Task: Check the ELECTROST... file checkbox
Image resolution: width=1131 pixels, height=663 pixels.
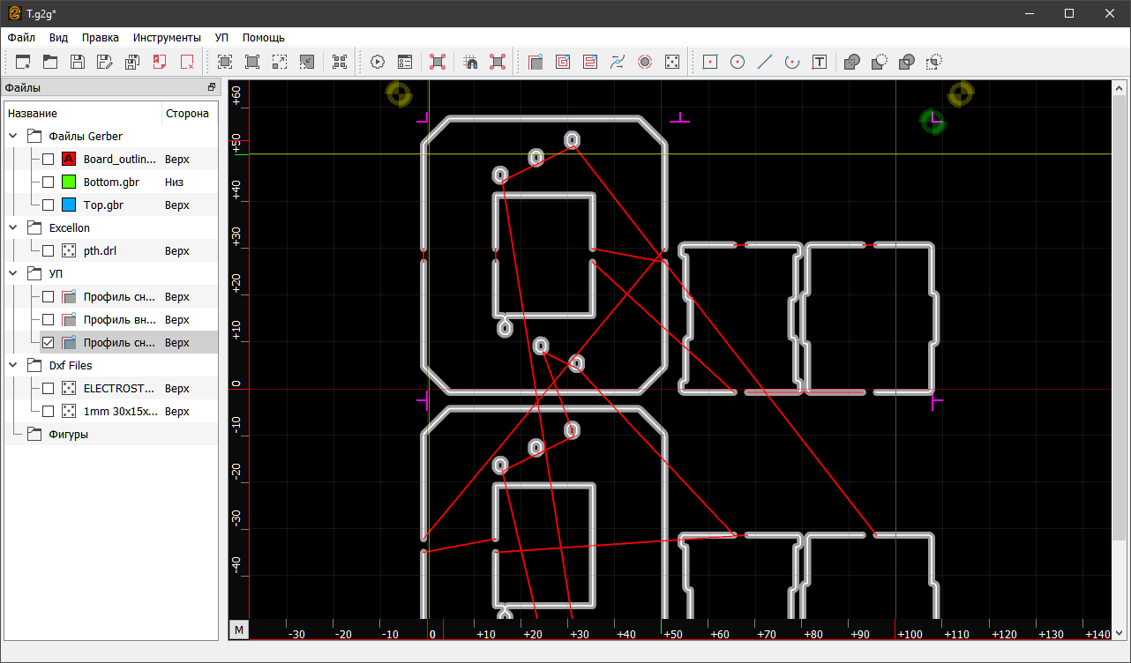Action: point(49,389)
